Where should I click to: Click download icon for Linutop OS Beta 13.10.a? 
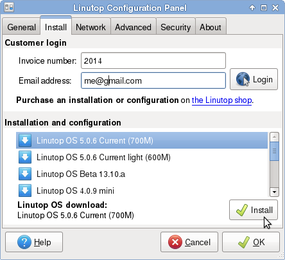point(25,174)
